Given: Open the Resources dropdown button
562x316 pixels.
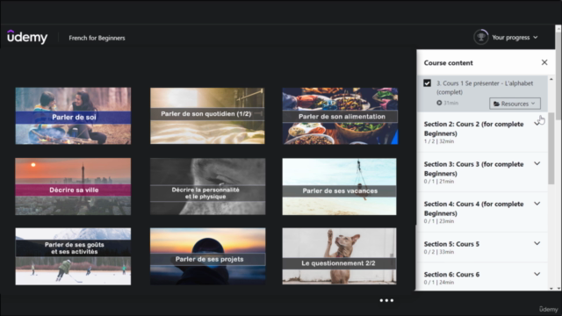Looking at the screenshot, I should 515,104.
